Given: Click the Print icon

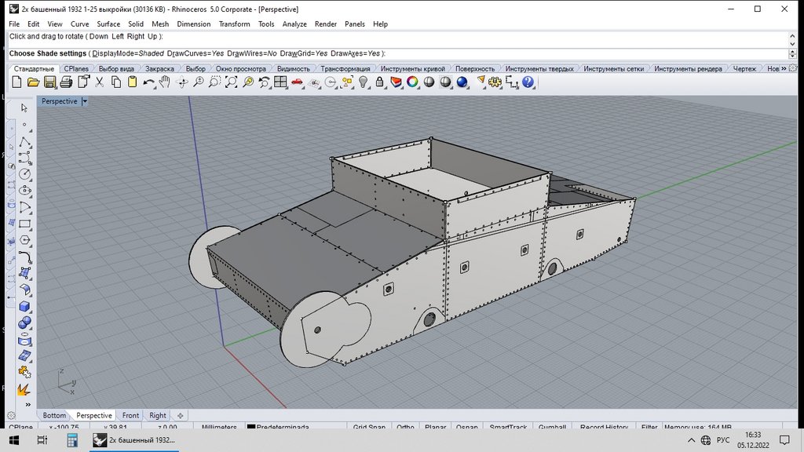Looking at the screenshot, I should 66,82.
